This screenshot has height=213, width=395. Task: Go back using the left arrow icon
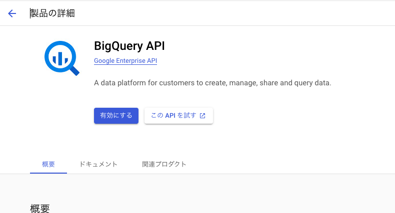pos(12,13)
